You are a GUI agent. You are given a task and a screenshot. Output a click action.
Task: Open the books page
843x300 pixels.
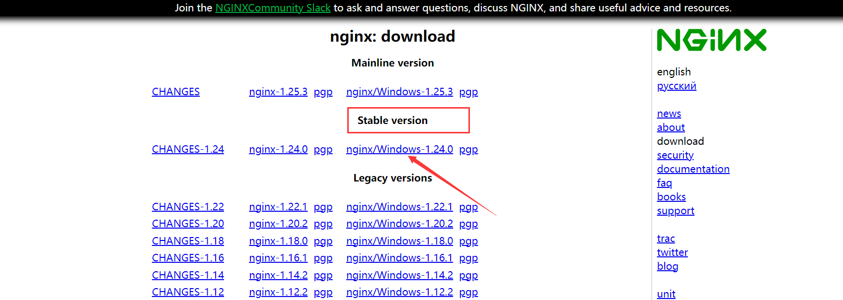[x=671, y=197]
